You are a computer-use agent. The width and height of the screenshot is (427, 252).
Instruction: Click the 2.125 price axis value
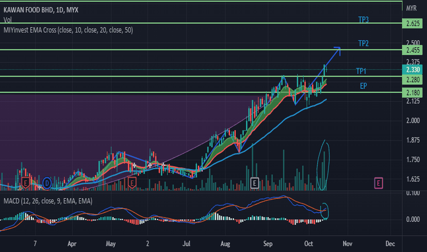click(x=413, y=101)
